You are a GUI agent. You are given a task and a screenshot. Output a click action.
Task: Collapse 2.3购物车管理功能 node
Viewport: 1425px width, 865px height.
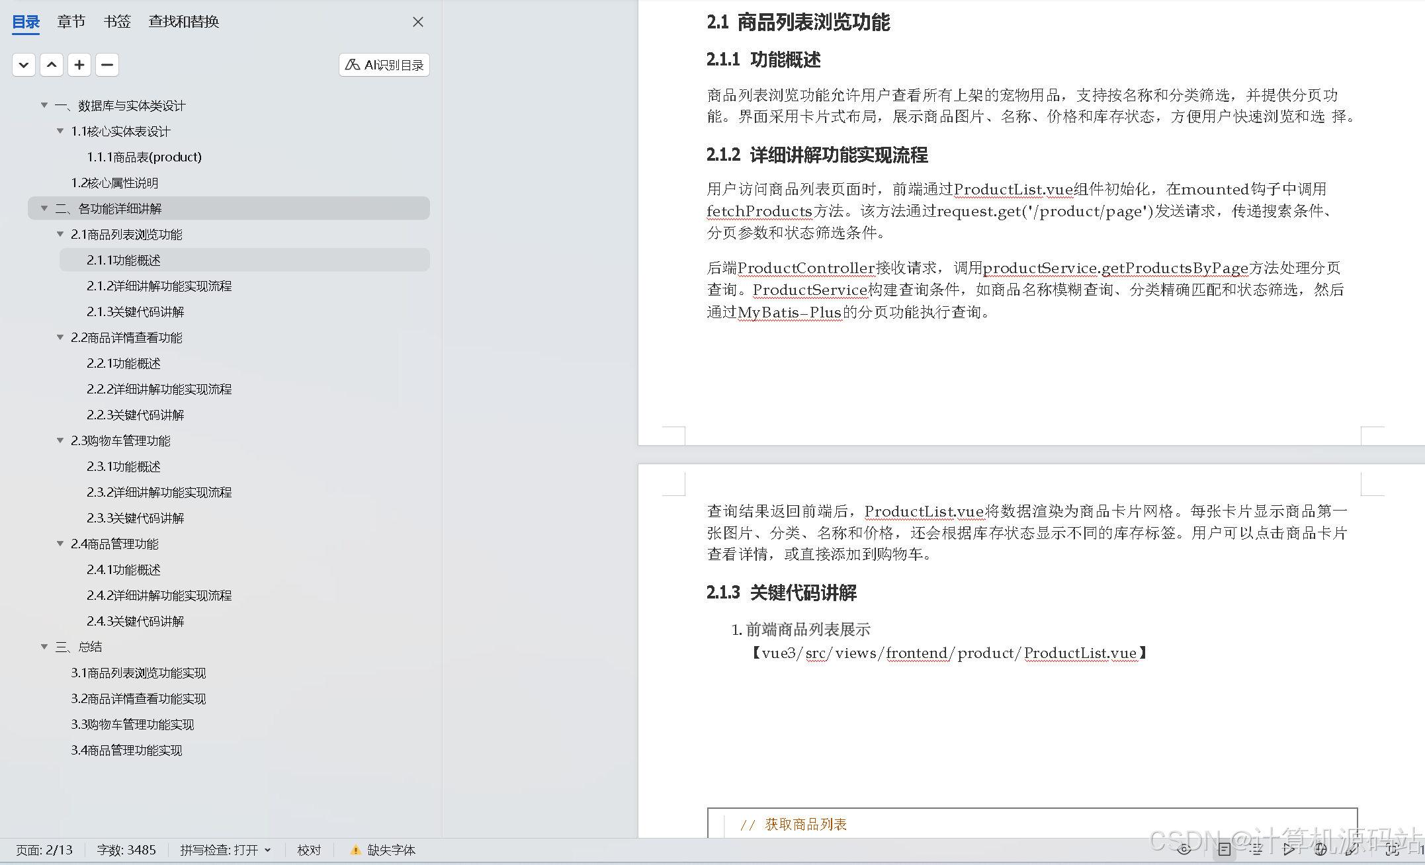pyautogui.click(x=60, y=440)
